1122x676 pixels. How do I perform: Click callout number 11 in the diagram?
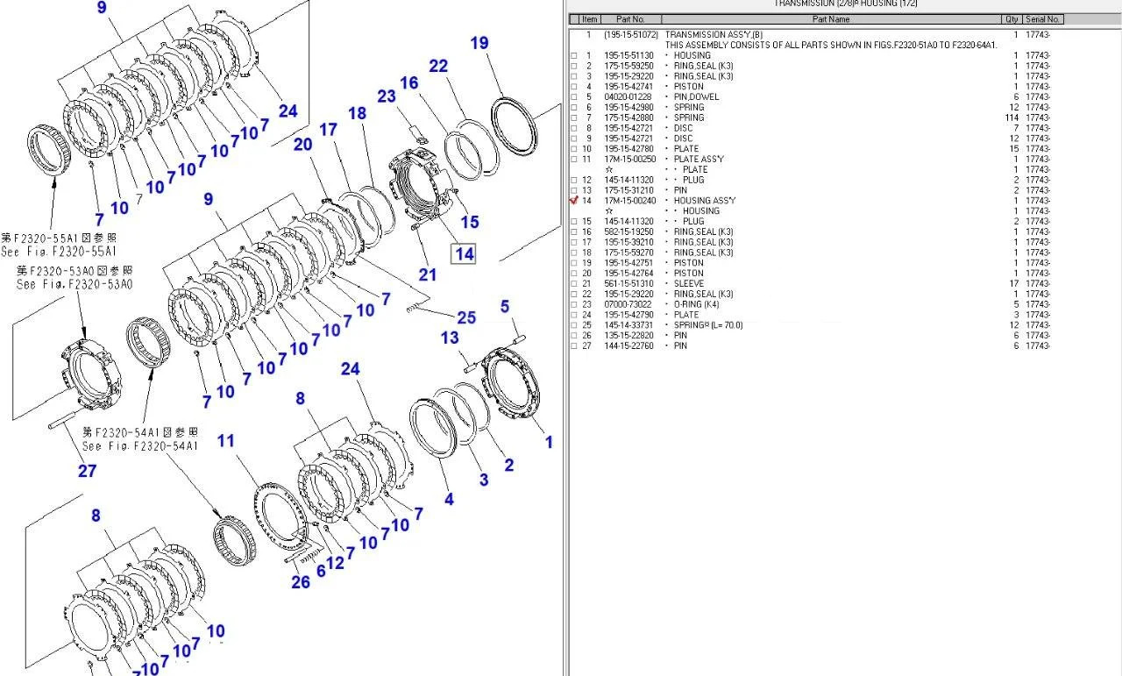(x=226, y=440)
